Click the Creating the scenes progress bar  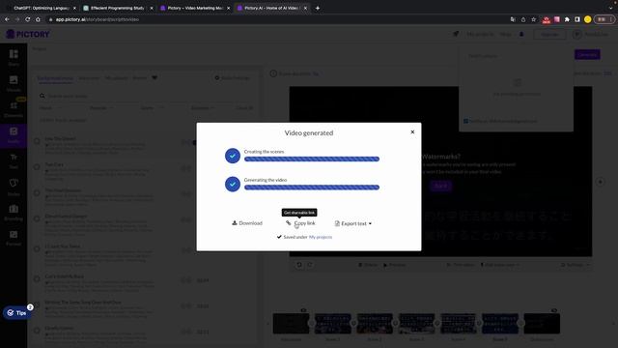click(312, 159)
